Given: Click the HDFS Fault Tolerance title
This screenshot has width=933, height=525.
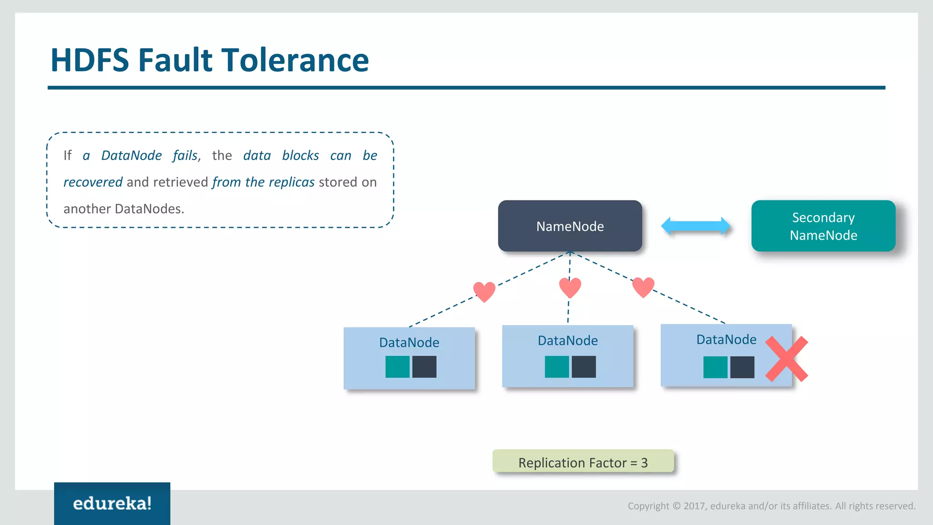Looking at the screenshot, I should pos(210,60).
